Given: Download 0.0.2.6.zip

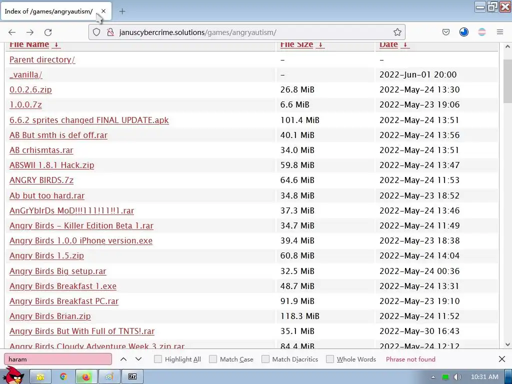Looking at the screenshot, I should (x=30, y=90).
